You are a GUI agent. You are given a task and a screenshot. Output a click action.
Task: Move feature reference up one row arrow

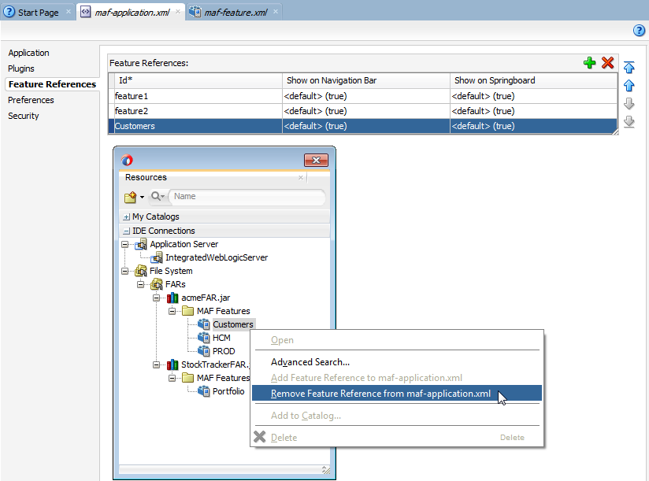[x=629, y=86]
